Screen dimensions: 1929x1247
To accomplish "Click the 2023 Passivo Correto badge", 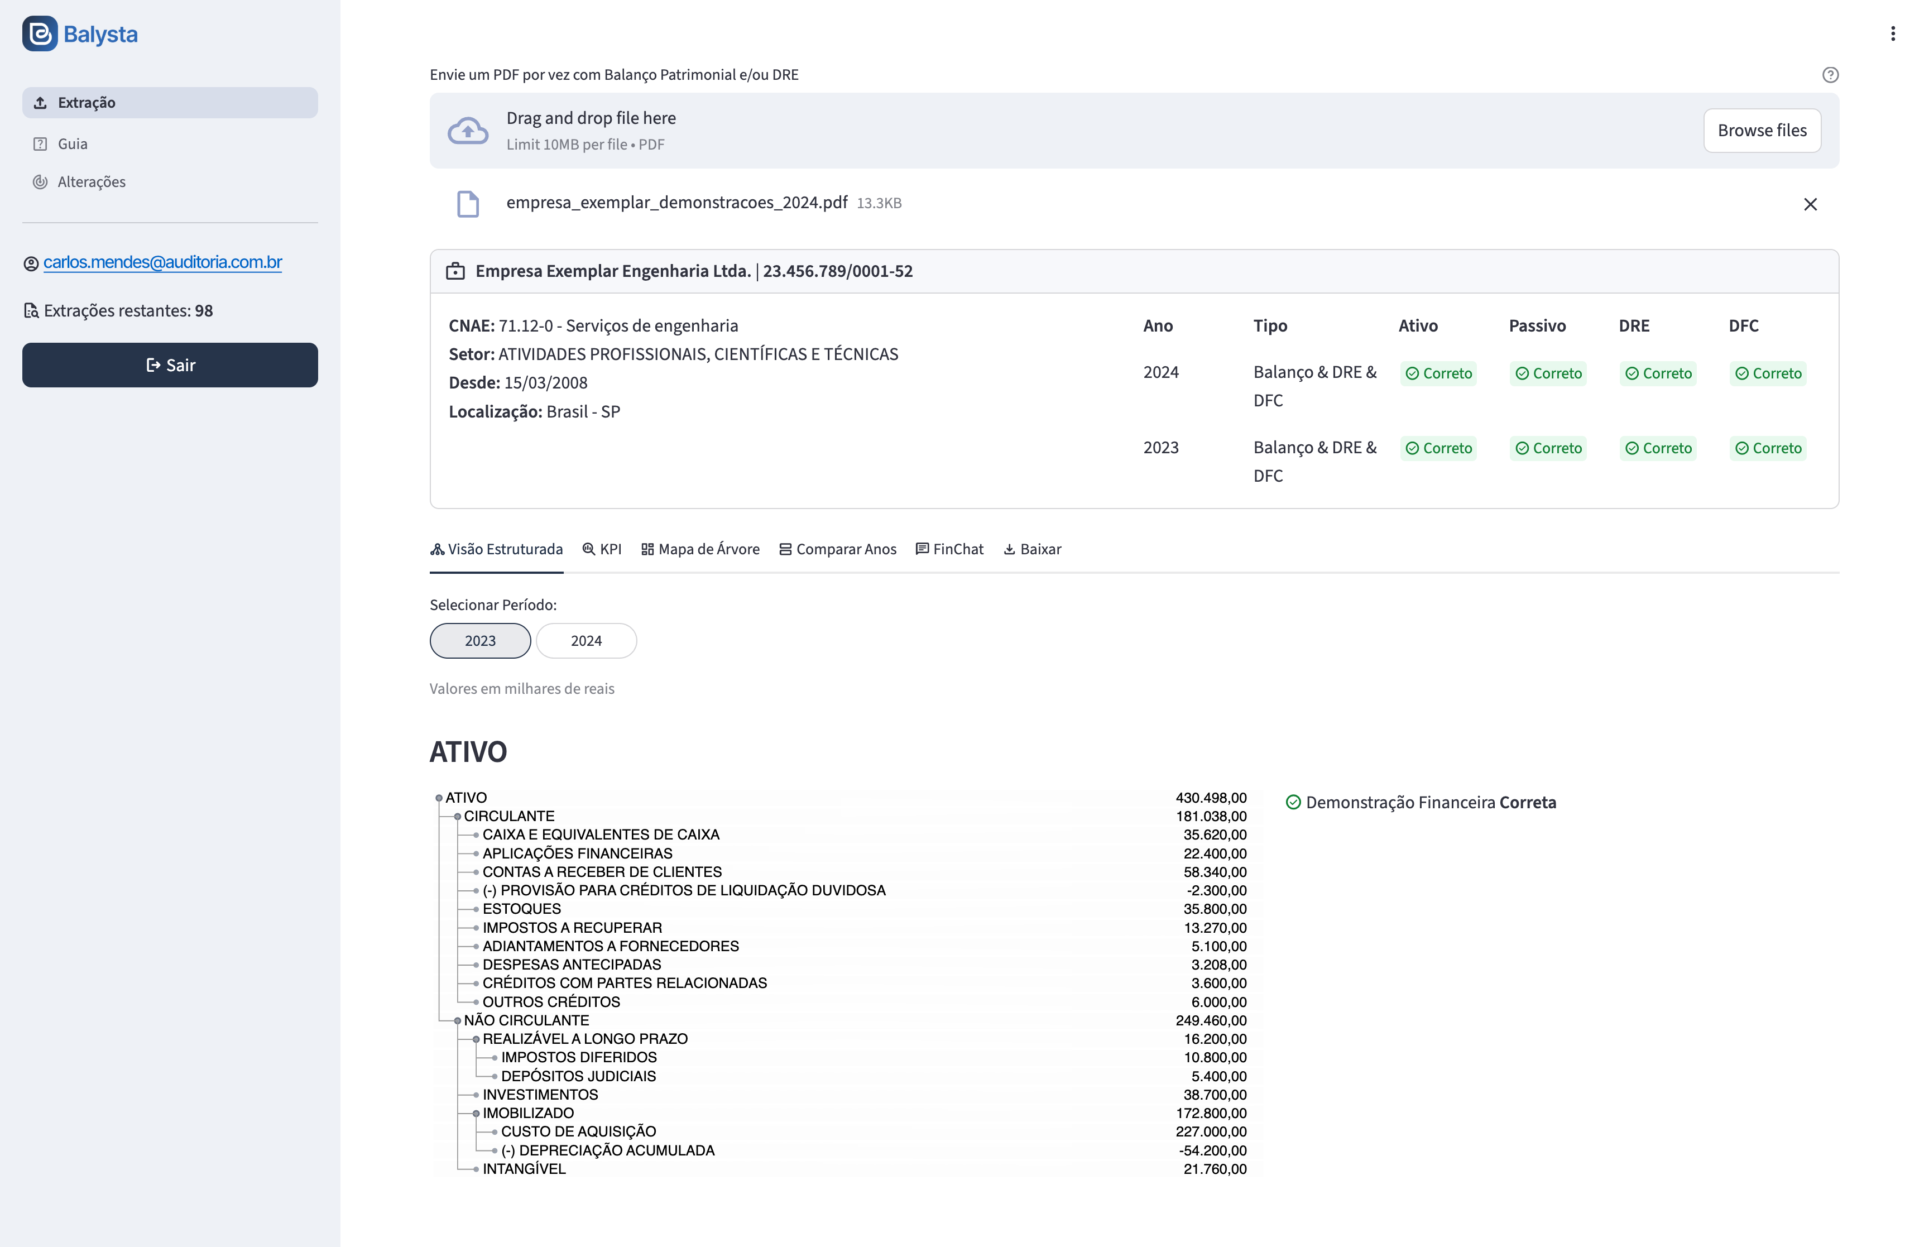I will 1548,449.
